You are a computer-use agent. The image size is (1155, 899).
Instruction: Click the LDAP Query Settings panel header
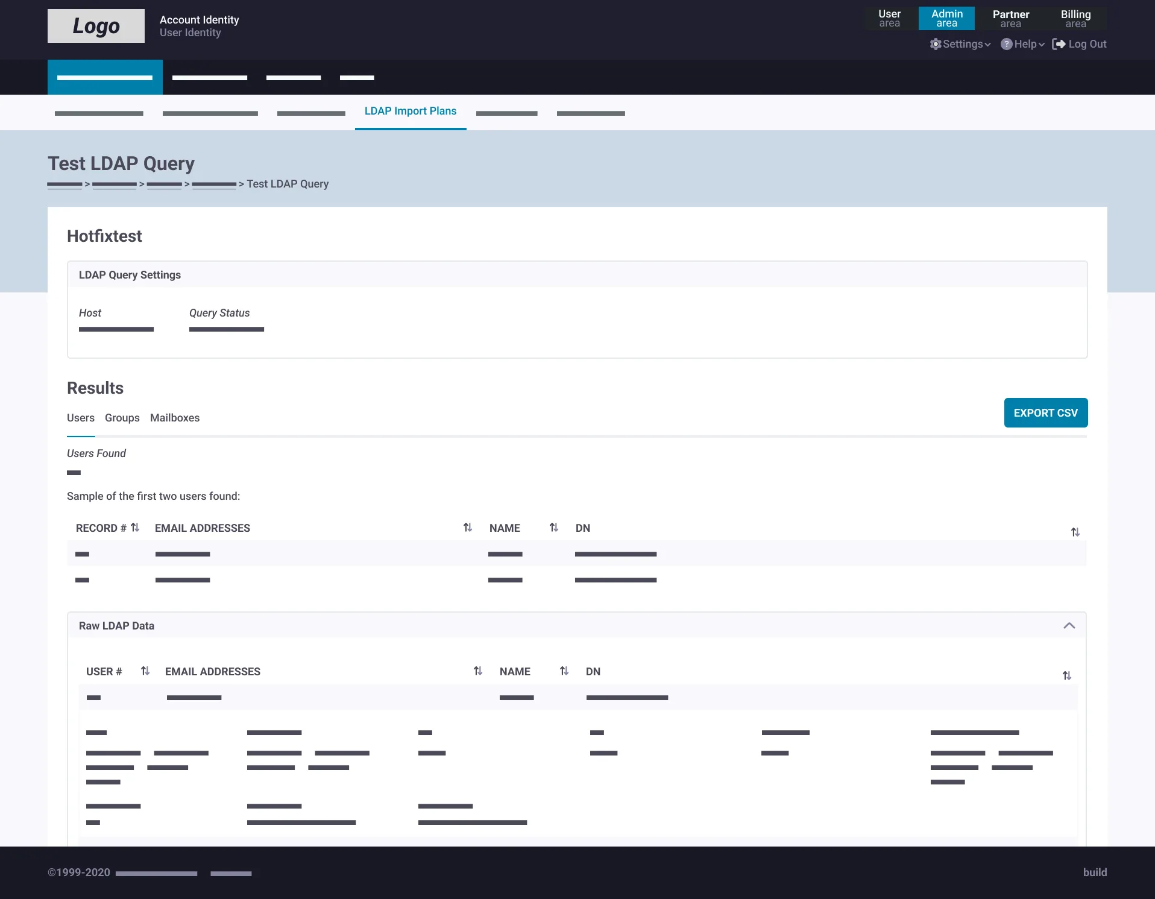click(x=577, y=275)
